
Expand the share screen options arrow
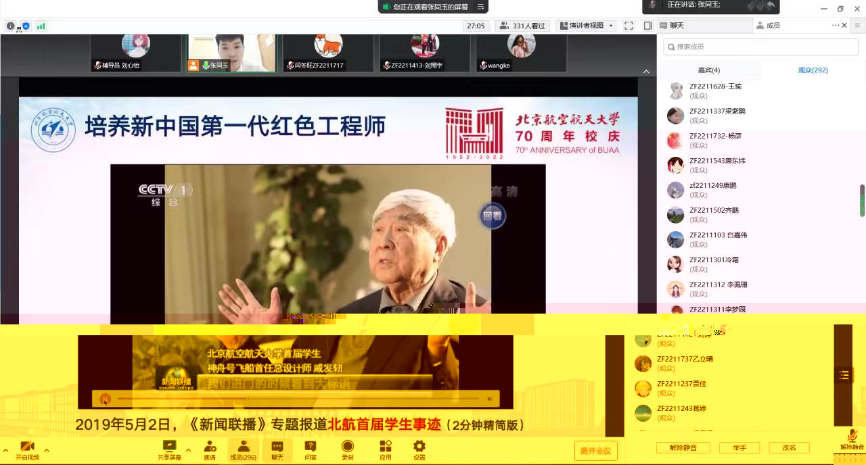[188, 450]
